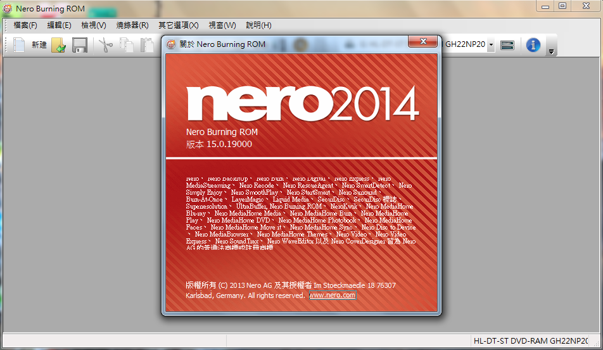Maximize the Nero Burning ROM main window
This screenshot has height=350, width=603.
(x=562, y=6)
